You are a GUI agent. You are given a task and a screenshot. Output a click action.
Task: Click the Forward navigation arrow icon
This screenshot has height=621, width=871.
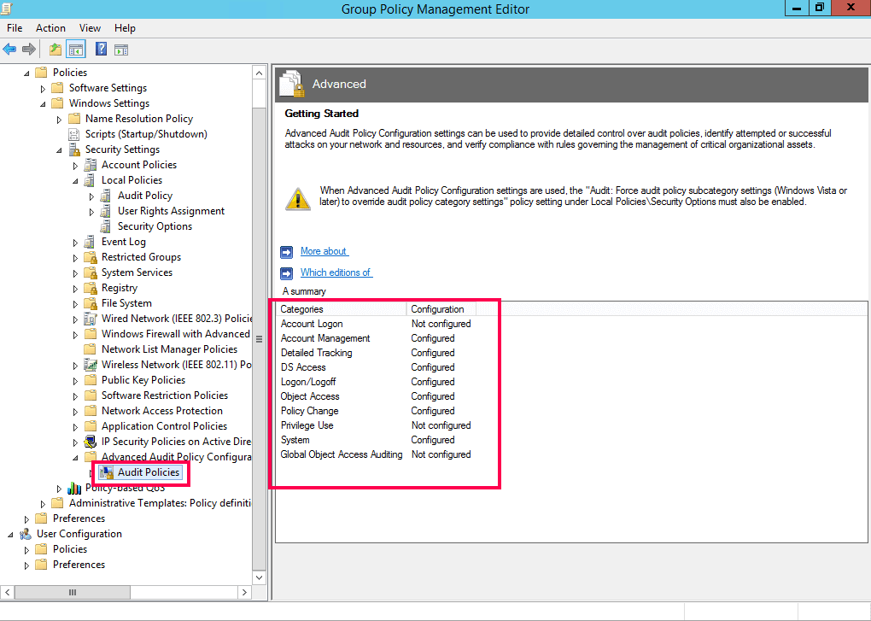coord(29,49)
